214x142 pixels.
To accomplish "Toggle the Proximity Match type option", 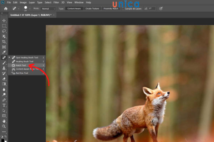I will click(110, 8).
